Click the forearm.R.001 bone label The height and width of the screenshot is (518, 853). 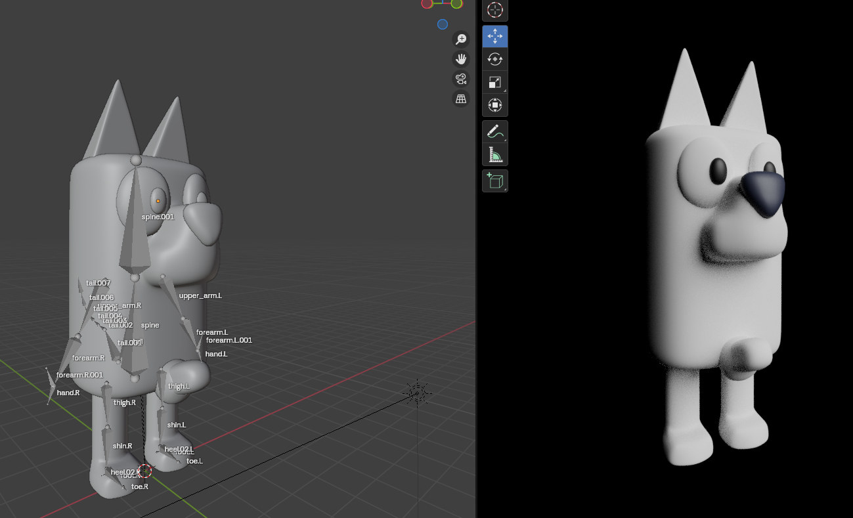click(79, 375)
